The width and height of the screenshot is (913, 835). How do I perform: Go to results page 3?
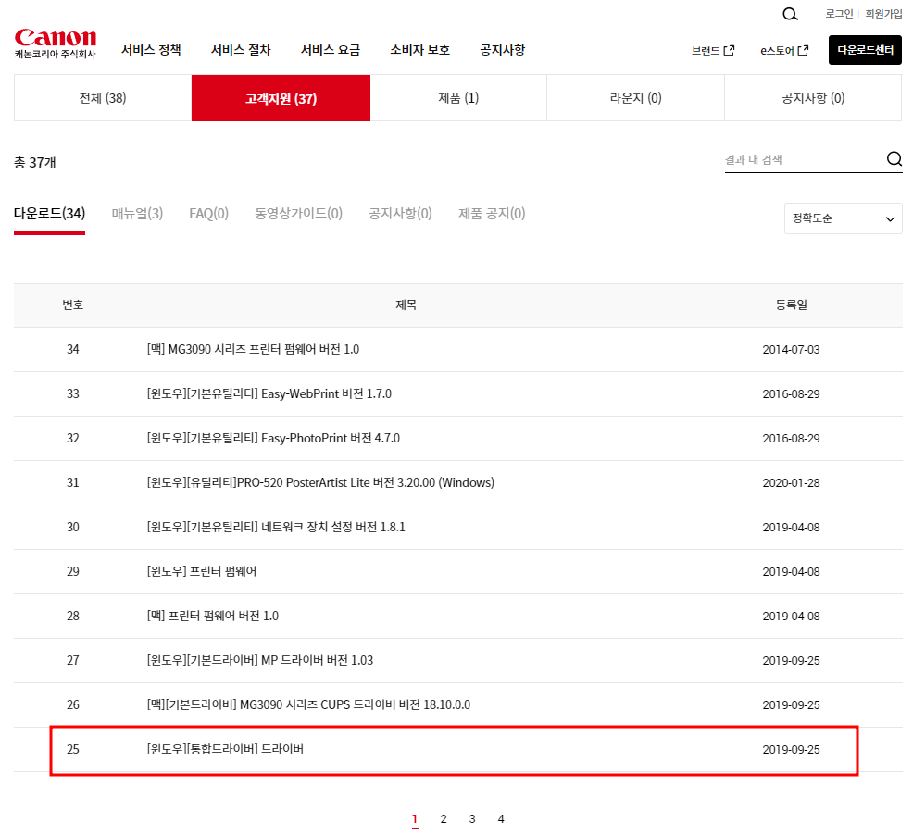[x=472, y=818]
